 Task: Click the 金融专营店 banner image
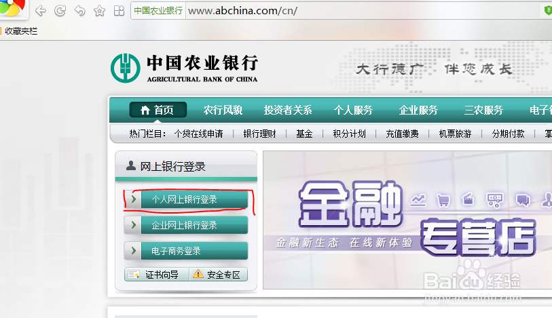[407, 220]
